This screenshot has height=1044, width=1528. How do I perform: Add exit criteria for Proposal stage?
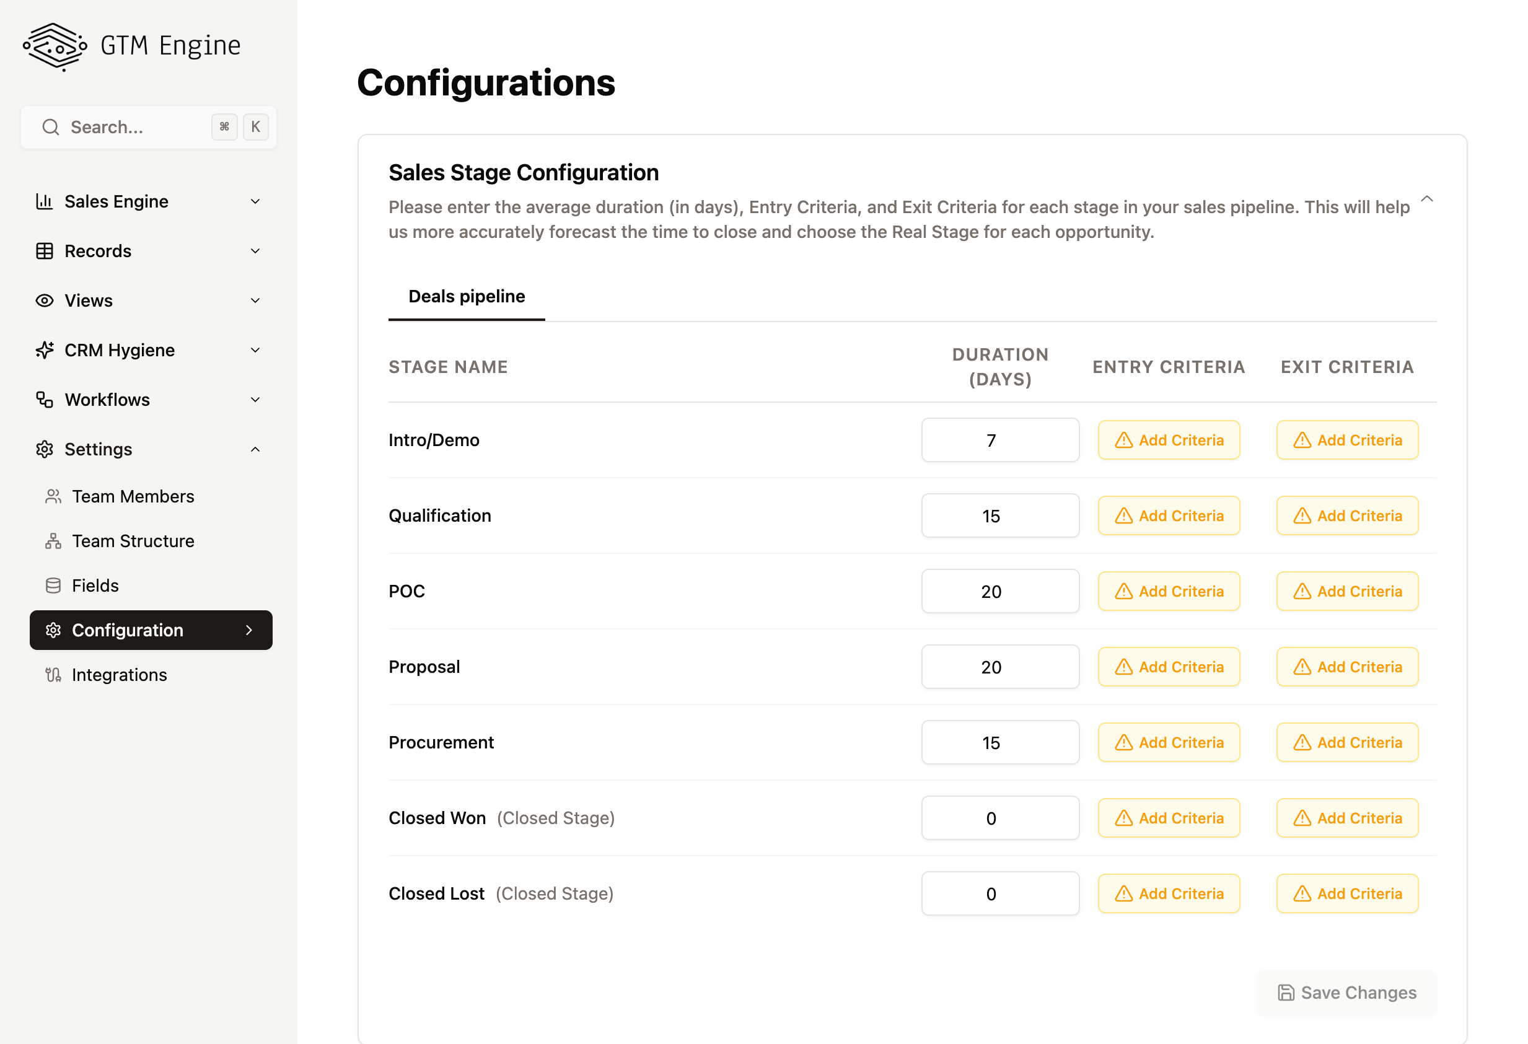point(1346,667)
